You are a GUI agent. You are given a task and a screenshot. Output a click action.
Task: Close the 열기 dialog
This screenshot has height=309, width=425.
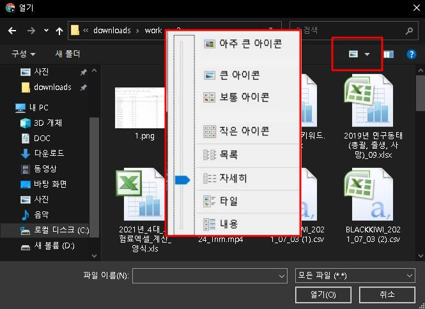(417, 8)
